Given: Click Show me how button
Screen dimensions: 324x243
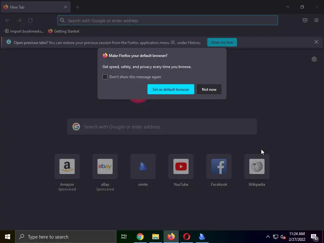Looking at the screenshot, I should 222,42.
